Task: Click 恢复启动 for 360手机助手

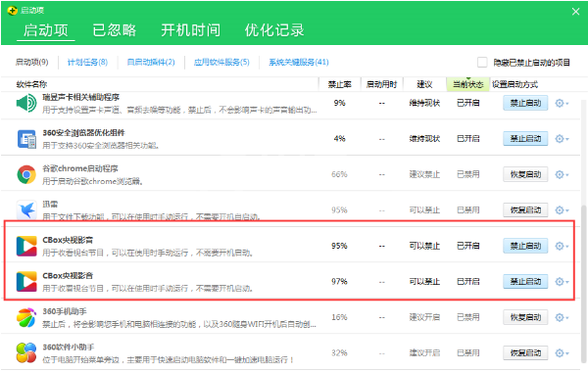Action: click(x=525, y=317)
